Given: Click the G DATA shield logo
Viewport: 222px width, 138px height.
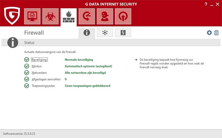Looking at the screenshot, I should pyautogui.click(x=12, y=16).
